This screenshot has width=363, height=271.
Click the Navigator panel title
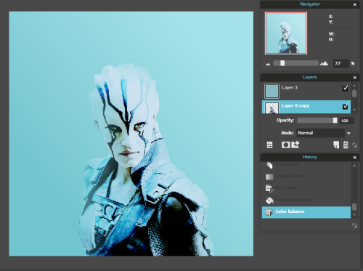click(x=310, y=4)
